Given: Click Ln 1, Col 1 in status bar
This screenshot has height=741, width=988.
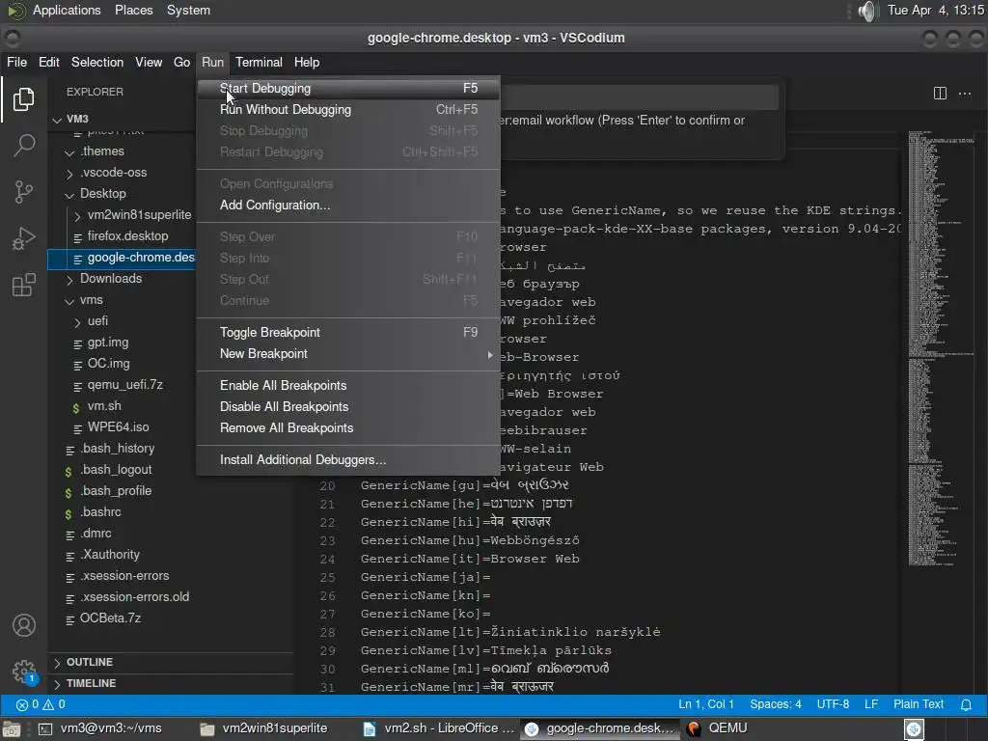Looking at the screenshot, I should click(705, 704).
